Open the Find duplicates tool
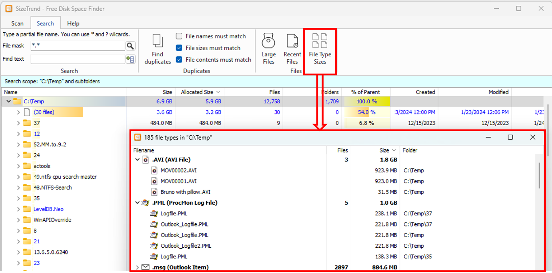 pos(157,49)
